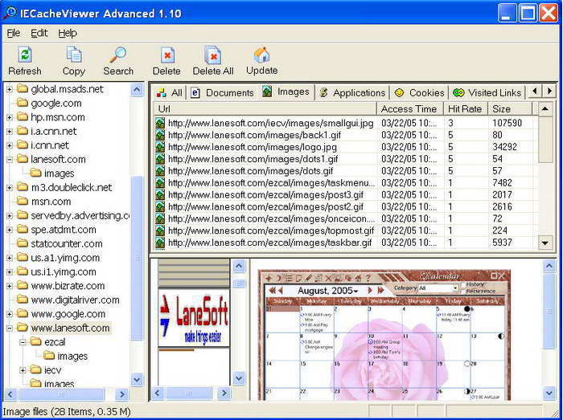The image size is (563, 420).
Task: Click the file list scrollbar down arrow
Action: (545, 243)
